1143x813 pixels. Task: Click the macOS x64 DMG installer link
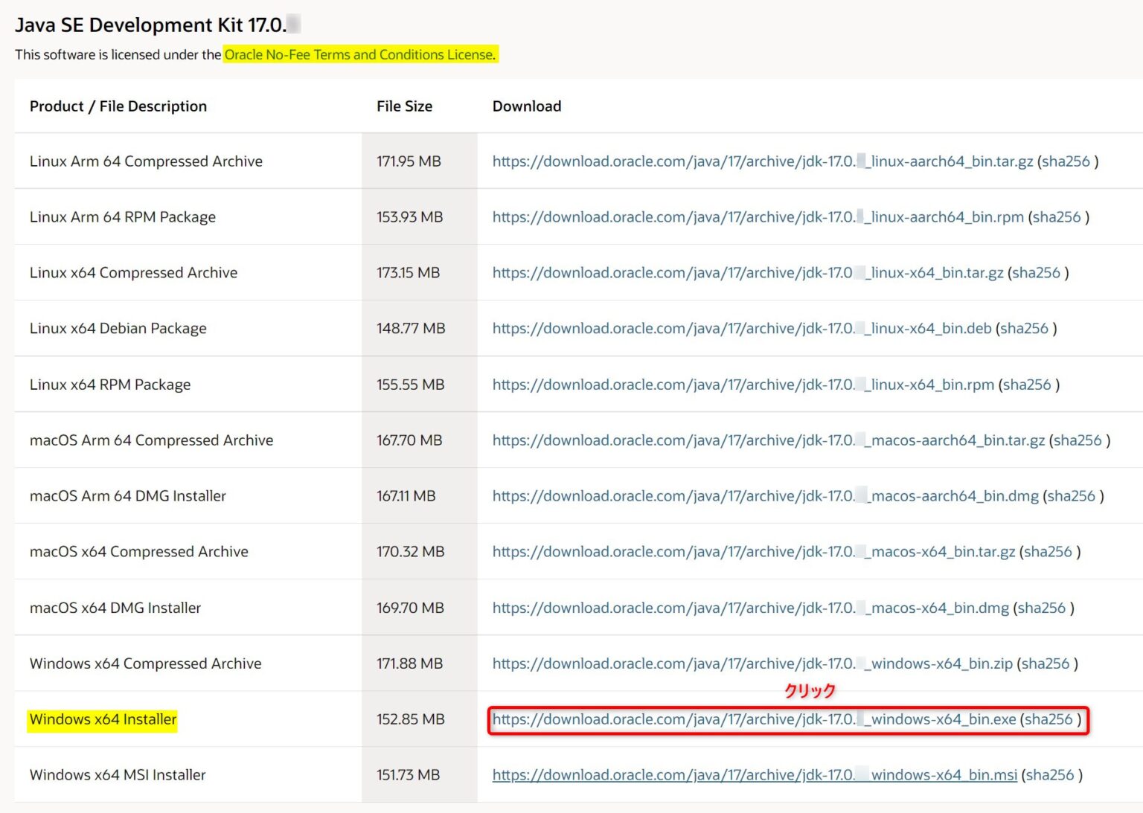click(750, 608)
